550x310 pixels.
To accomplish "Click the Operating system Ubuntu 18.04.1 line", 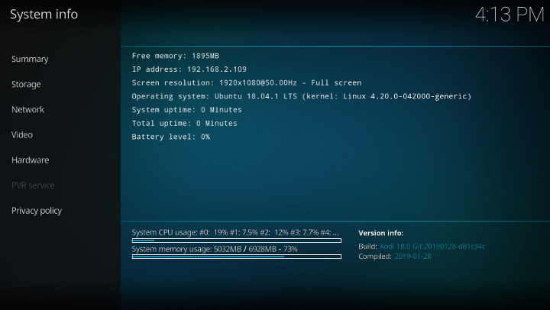I will (302, 96).
